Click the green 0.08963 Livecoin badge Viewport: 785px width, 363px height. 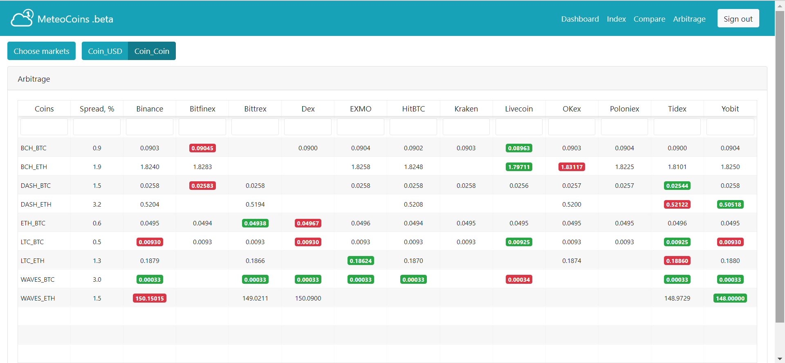519,148
